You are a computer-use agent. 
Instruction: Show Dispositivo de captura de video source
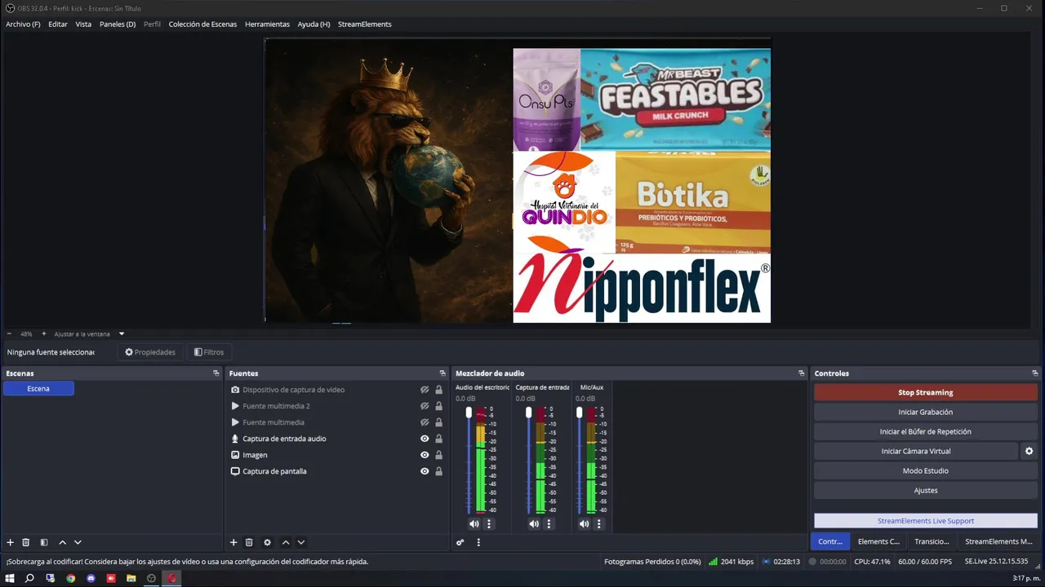pyautogui.click(x=425, y=390)
